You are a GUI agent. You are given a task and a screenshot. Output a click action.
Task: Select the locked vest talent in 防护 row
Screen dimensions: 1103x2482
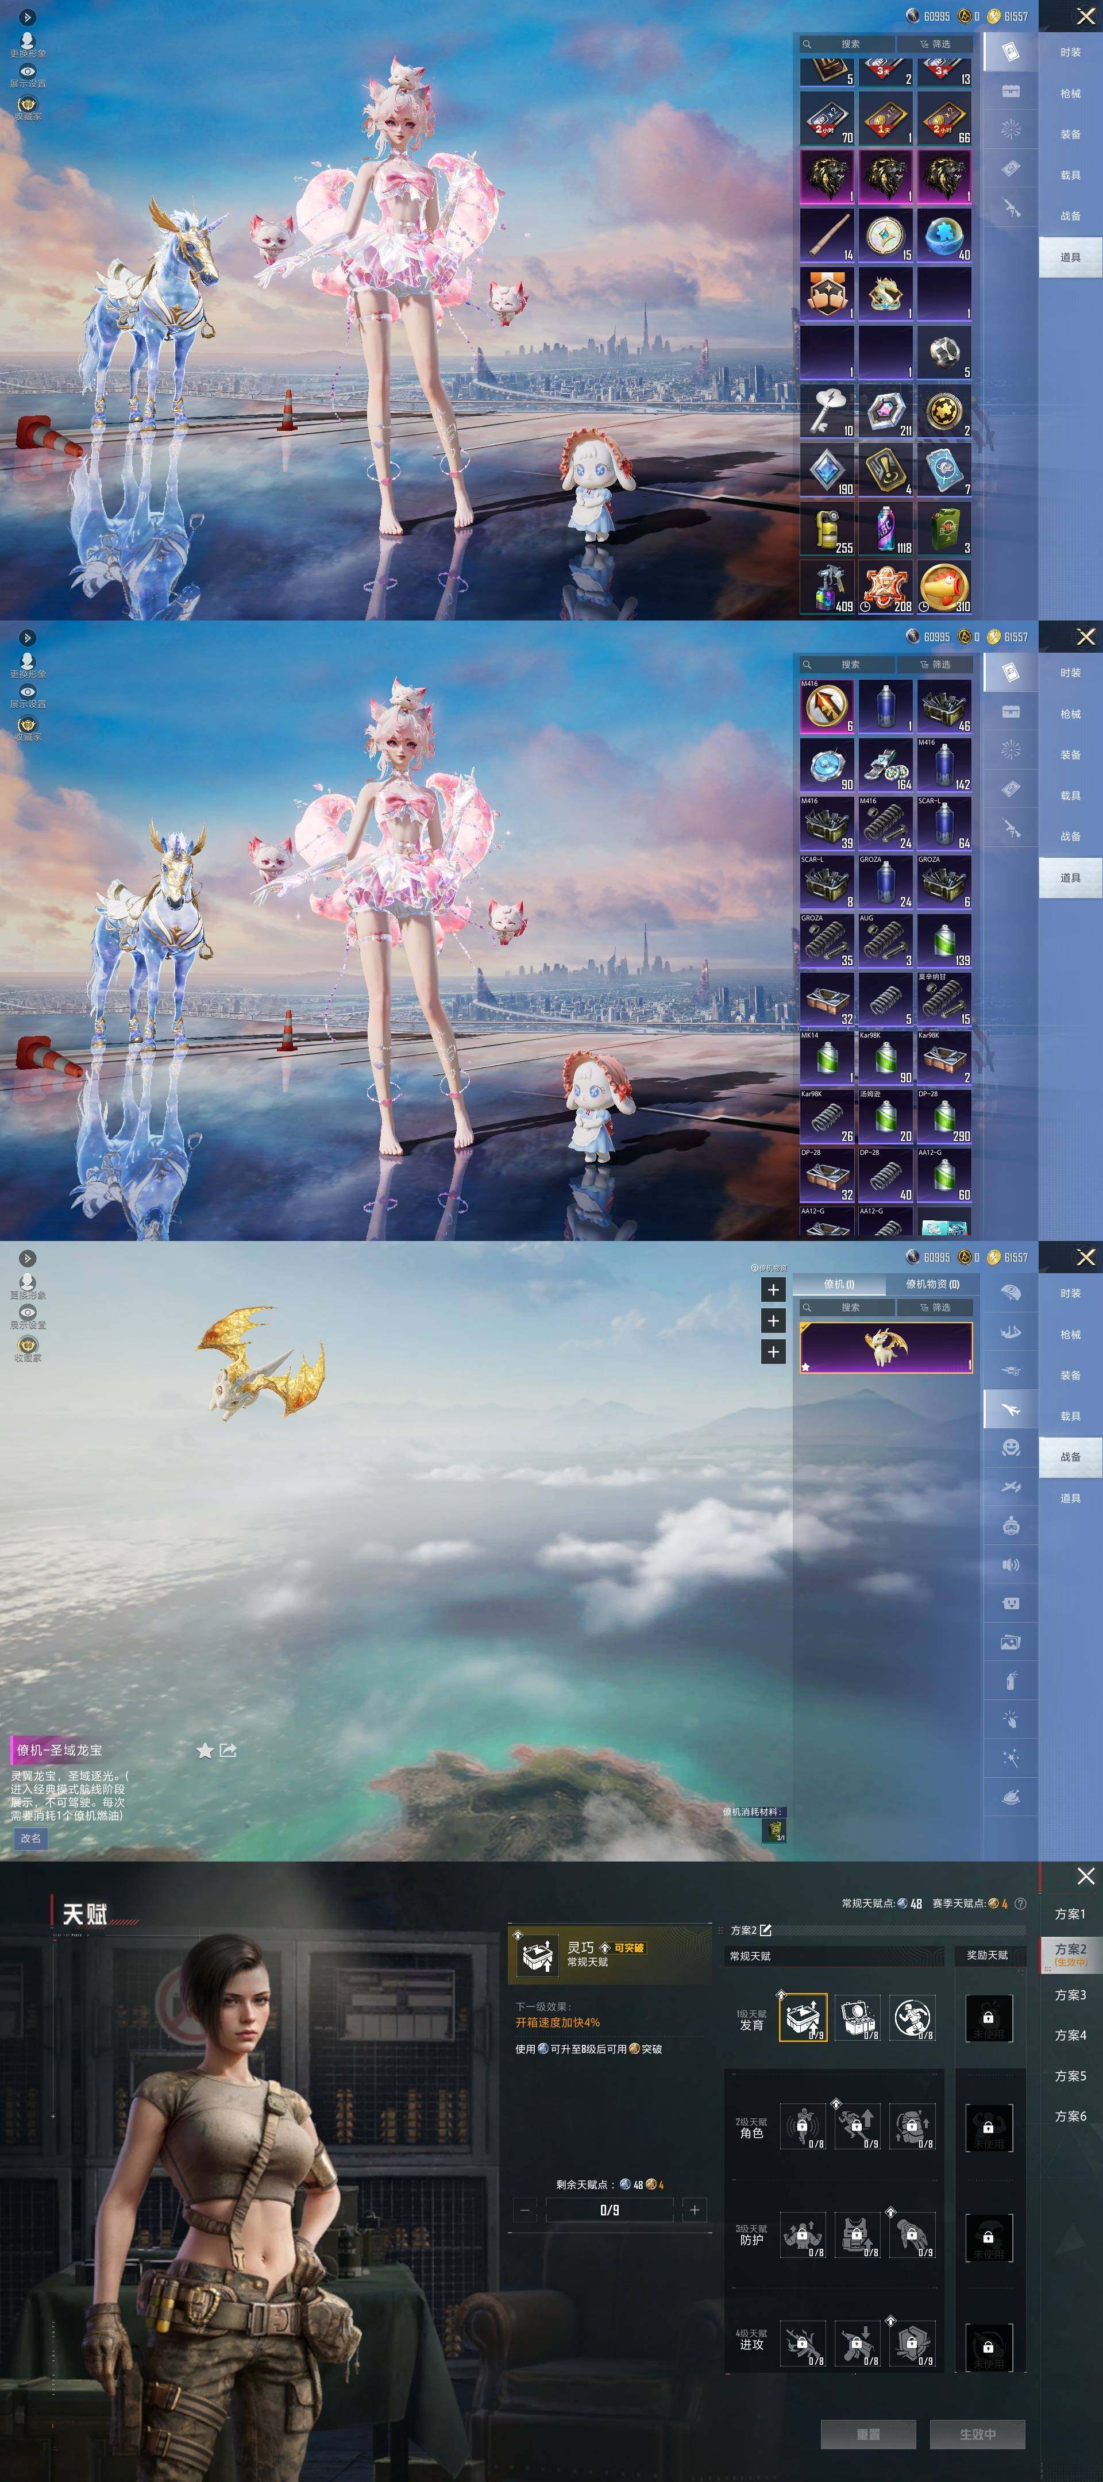[857, 2236]
